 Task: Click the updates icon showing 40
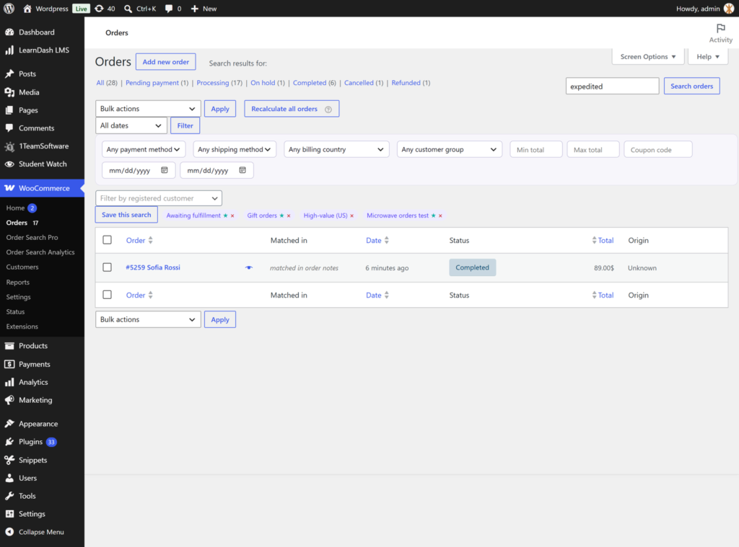coord(99,9)
